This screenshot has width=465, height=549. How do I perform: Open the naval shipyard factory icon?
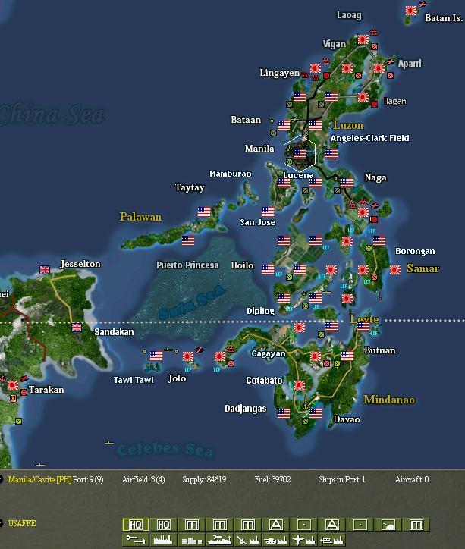(332, 540)
